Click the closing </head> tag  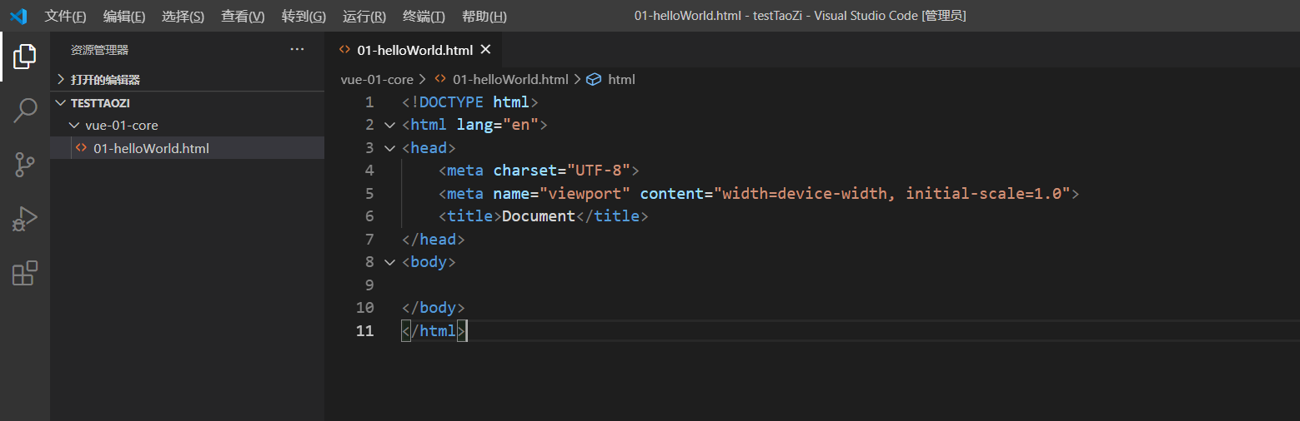[x=433, y=240]
